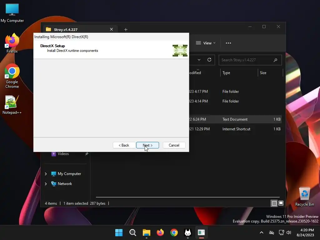Select the Text Document row
This screenshot has height=240, width=320.
(x=235, y=119)
